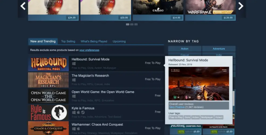Select the first carousel page dot

(x=128, y=24)
